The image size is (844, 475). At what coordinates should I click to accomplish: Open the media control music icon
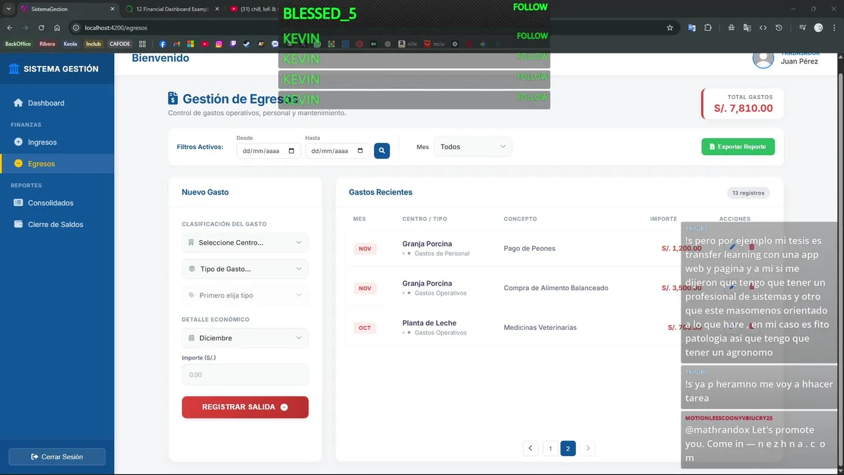pyautogui.click(x=802, y=28)
